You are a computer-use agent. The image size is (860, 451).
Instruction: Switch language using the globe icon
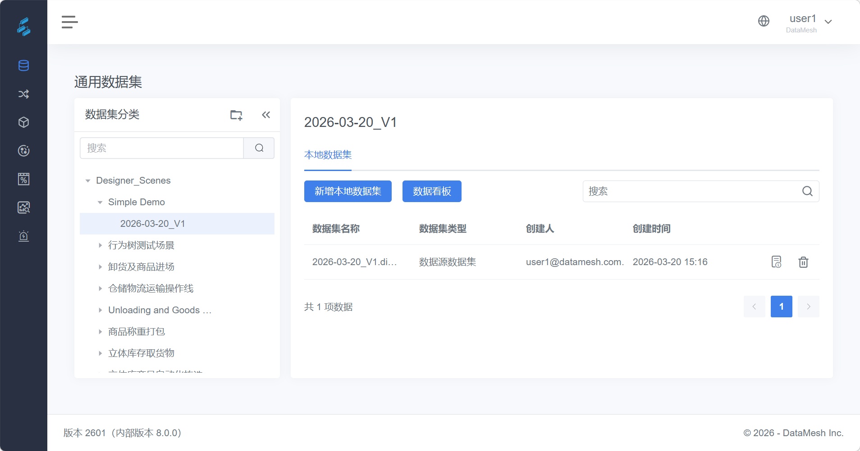(764, 21)
